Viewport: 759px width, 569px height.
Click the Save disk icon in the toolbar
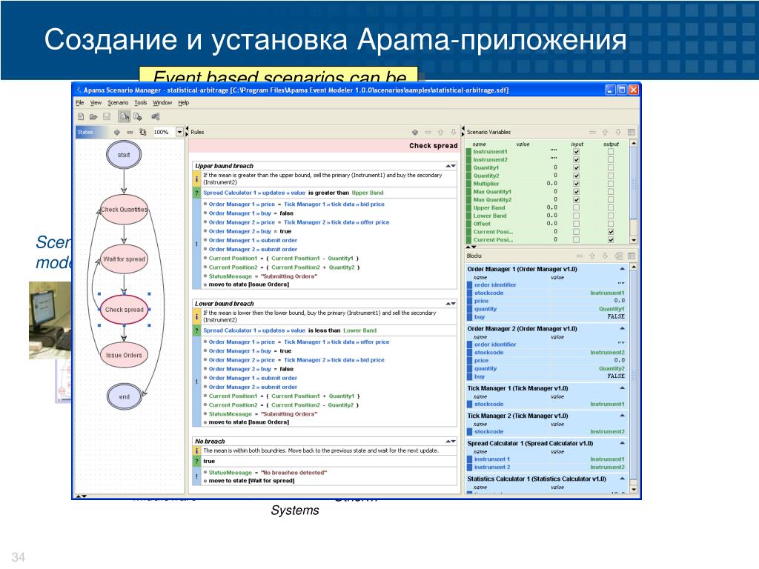(x=107, y=116)
